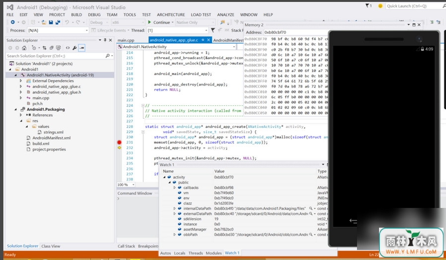This screenshot has height=260, width=446.
Task: Switch to the Modules tab
Action: 214,253
